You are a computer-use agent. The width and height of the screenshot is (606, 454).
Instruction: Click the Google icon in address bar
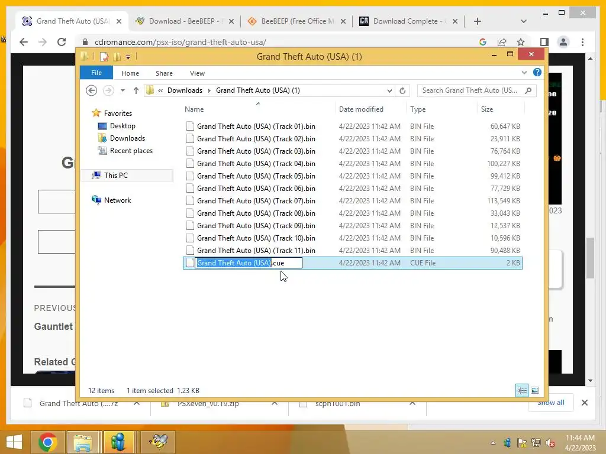click(483, 42)
